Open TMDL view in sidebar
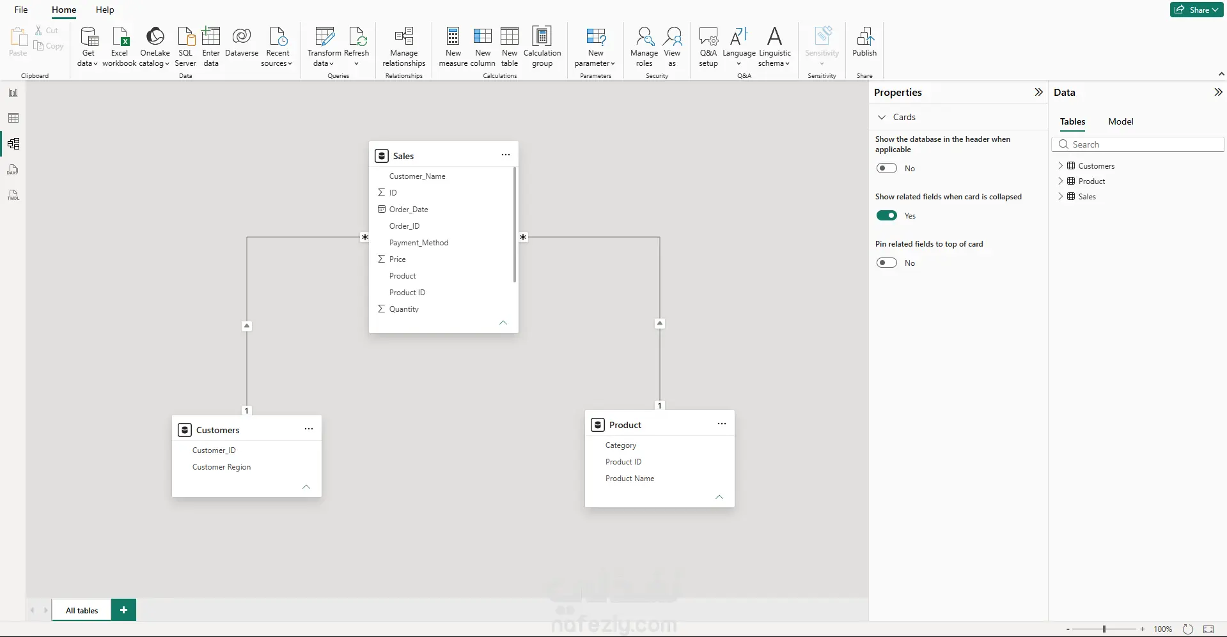Image resolution: width=1227 pixels, height=637 pixels. click(13, 195)
